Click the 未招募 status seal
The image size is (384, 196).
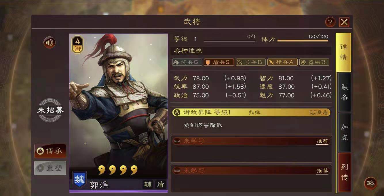tap(50, 110)
